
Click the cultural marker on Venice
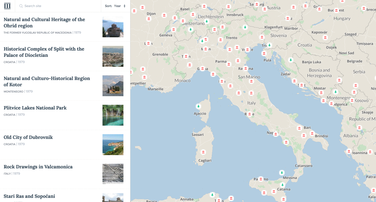point(247,50)
